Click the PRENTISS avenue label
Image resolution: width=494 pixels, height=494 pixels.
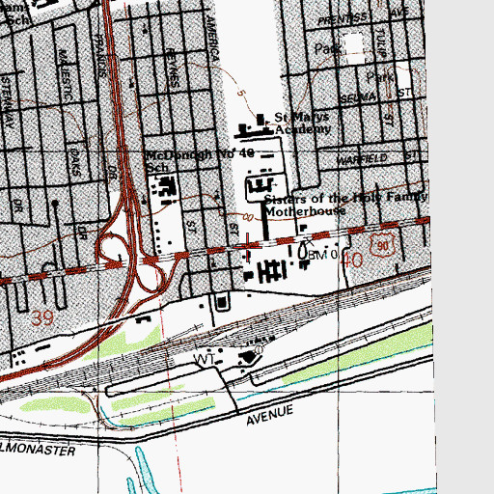[343, 19]
